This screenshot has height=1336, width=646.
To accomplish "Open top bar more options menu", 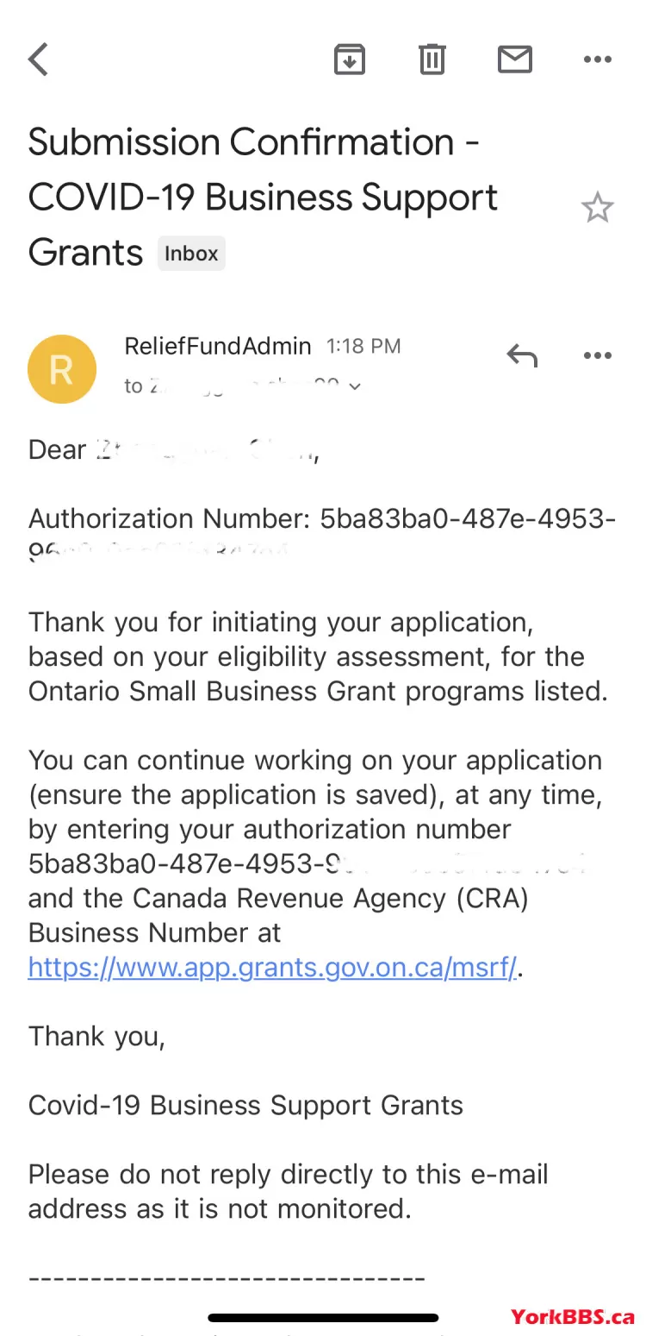I will pyautogui.click(x=597, y=59).
